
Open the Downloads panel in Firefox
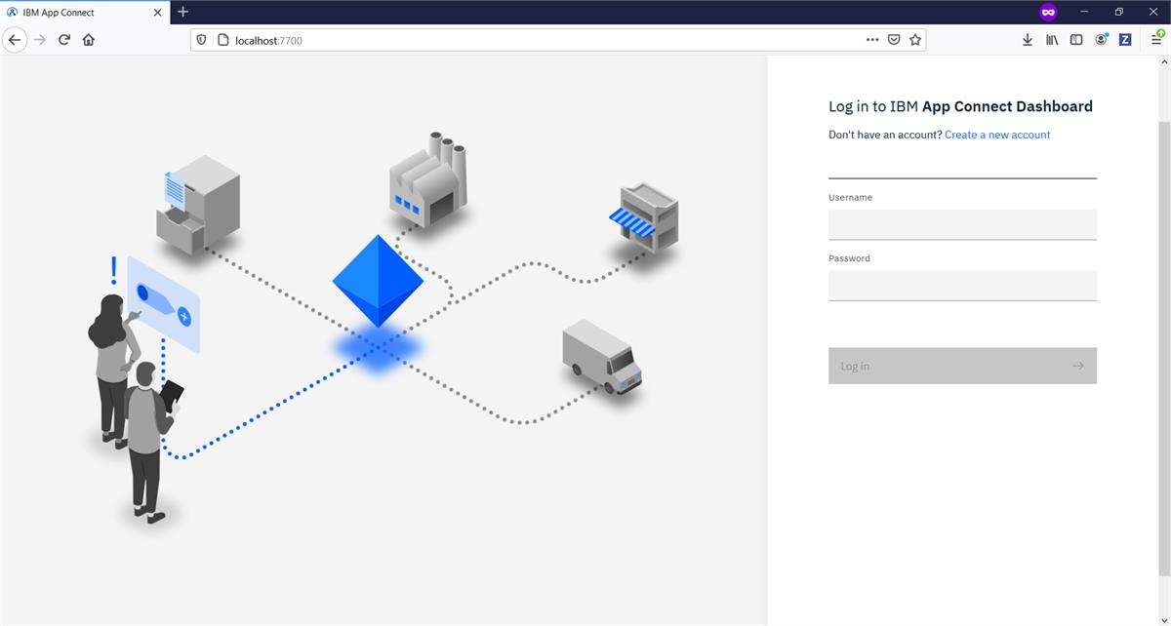[1027, 40]
